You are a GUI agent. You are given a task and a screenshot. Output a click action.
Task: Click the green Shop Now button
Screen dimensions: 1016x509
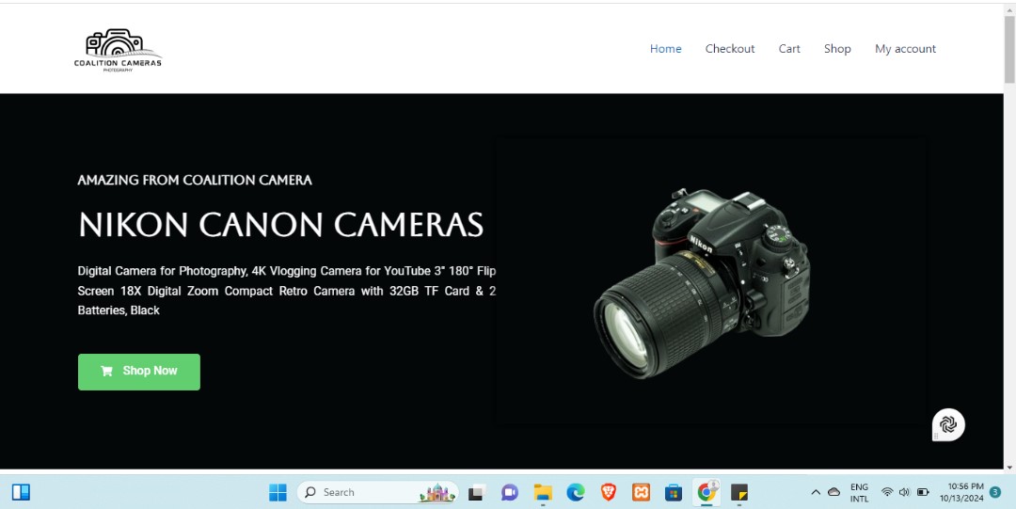pyautogui.click(x=138, y=372)
